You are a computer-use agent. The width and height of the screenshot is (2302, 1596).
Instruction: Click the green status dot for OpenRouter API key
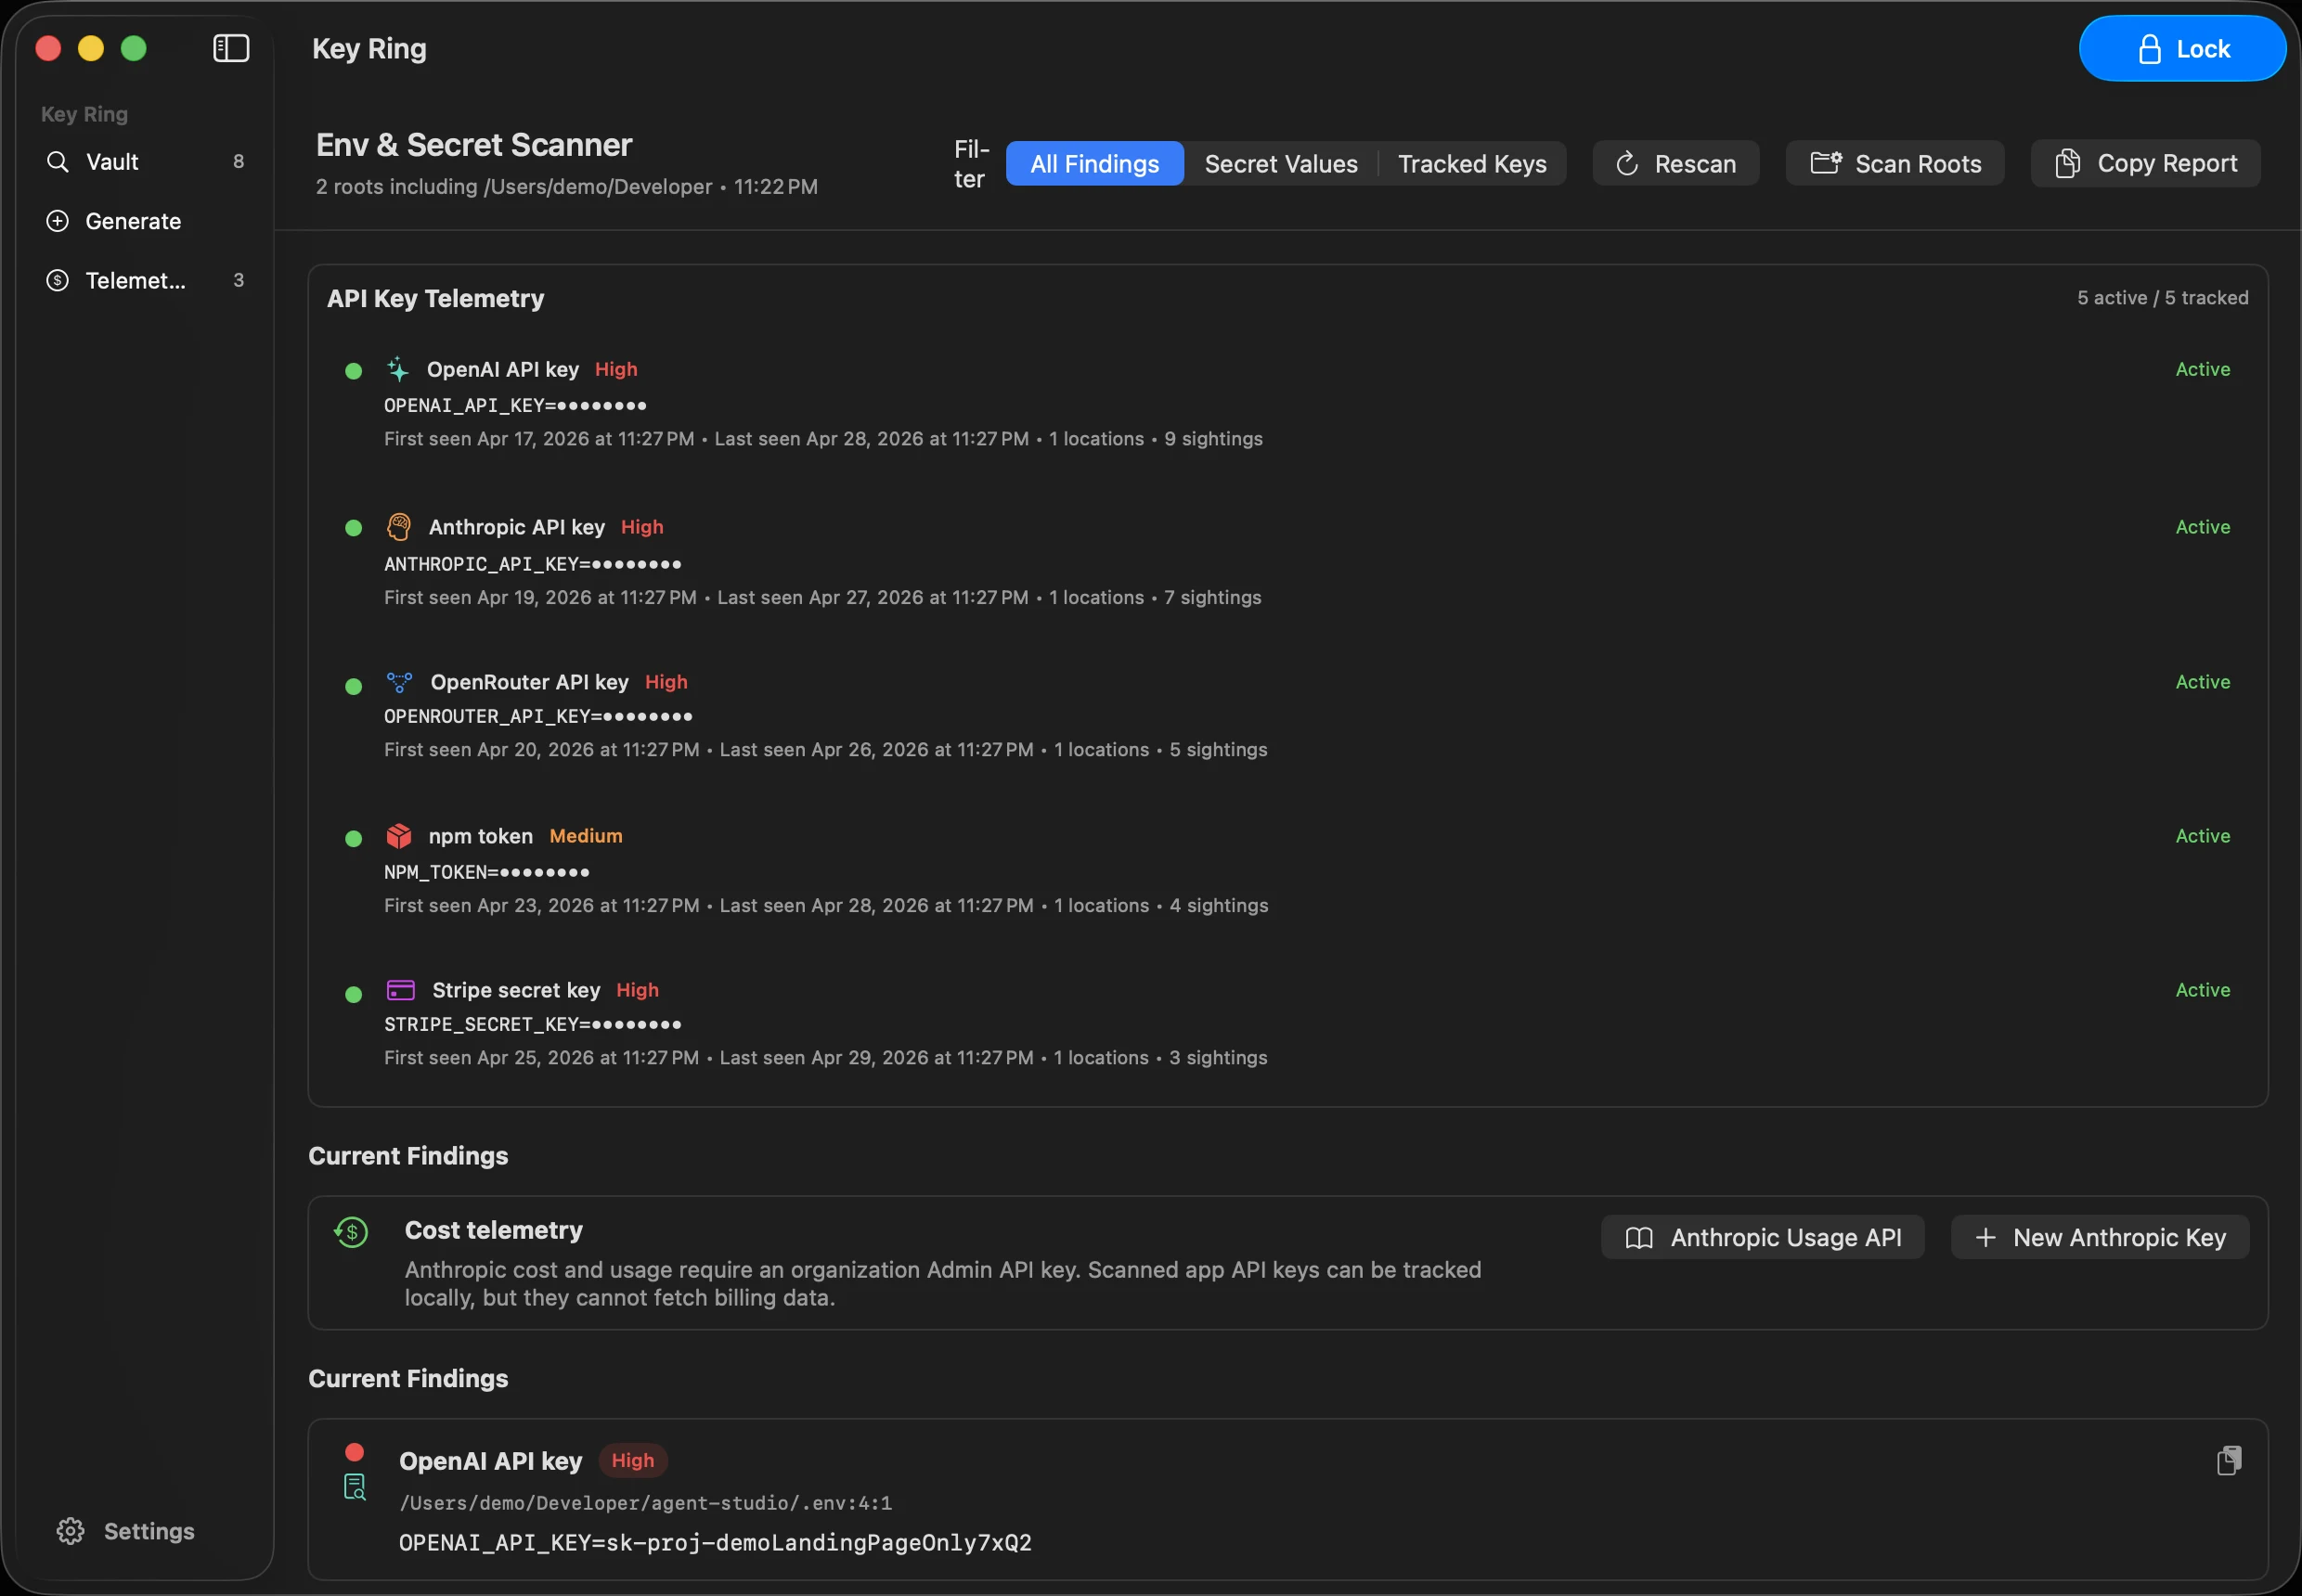(353, 686)
